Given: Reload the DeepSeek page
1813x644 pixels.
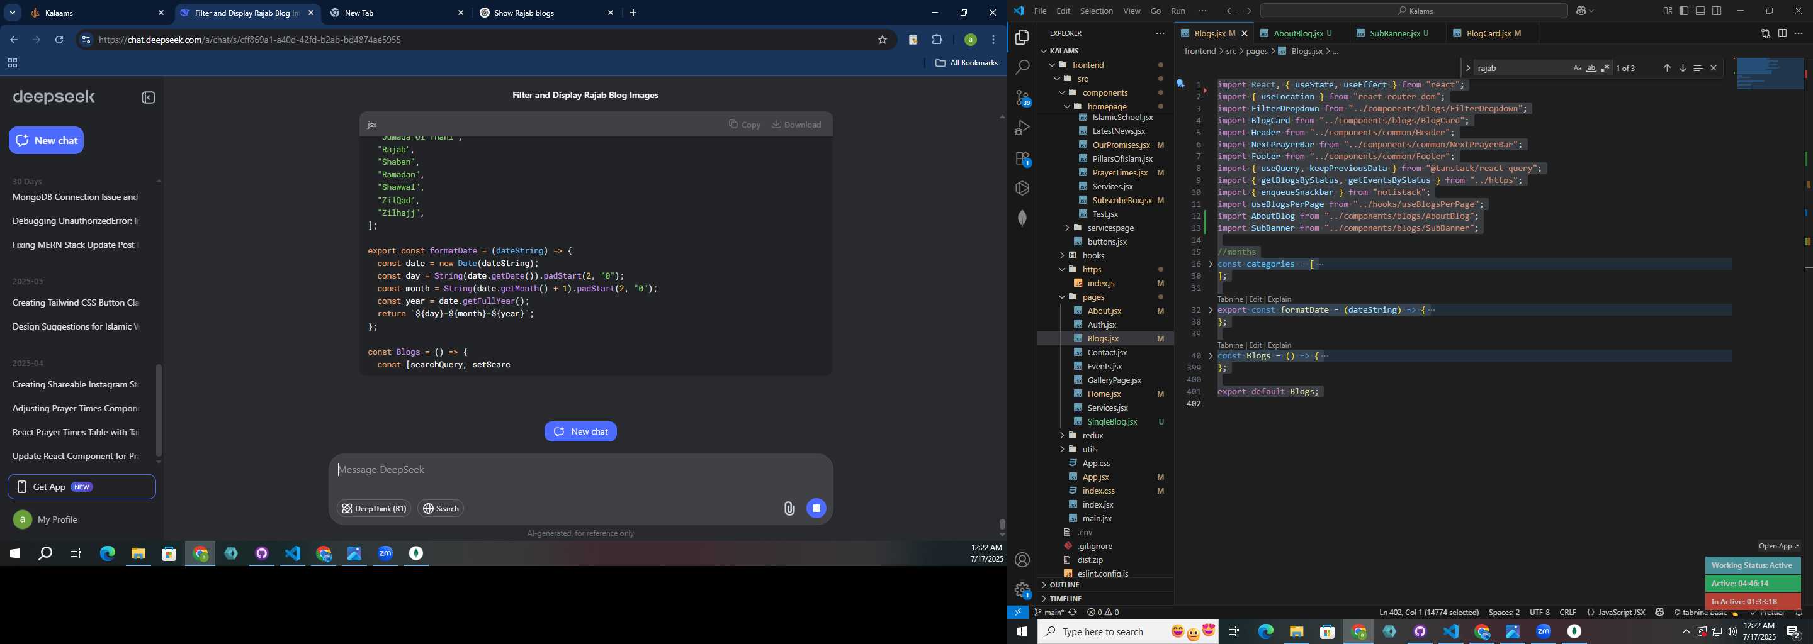Looking at the screenshot, I should (60, 40).
